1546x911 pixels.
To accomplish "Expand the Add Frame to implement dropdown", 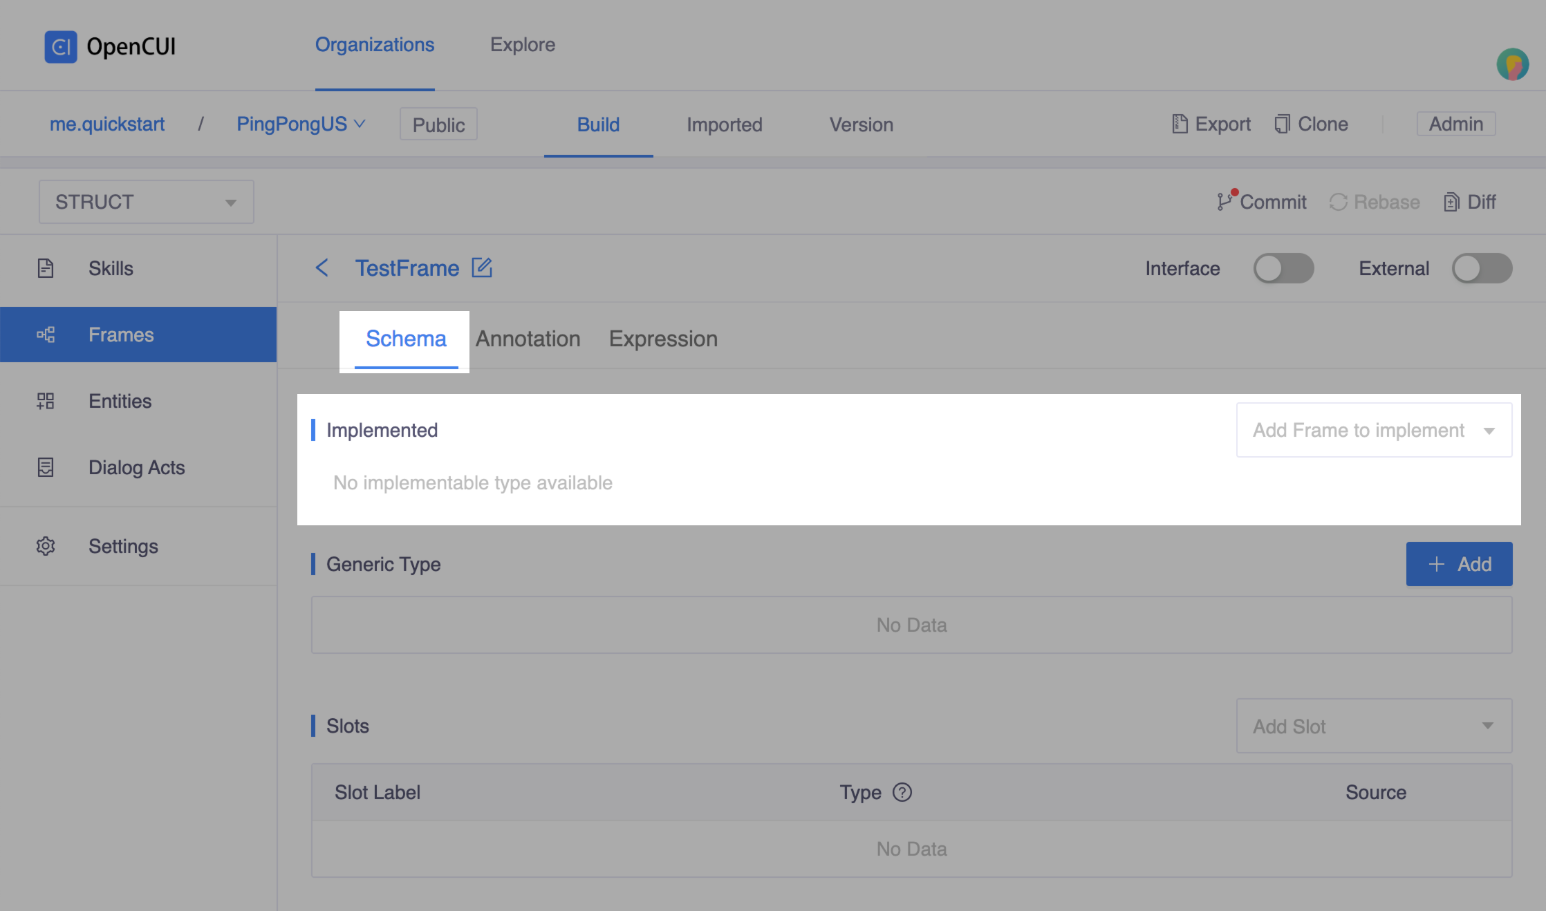I will [1374, 430].
